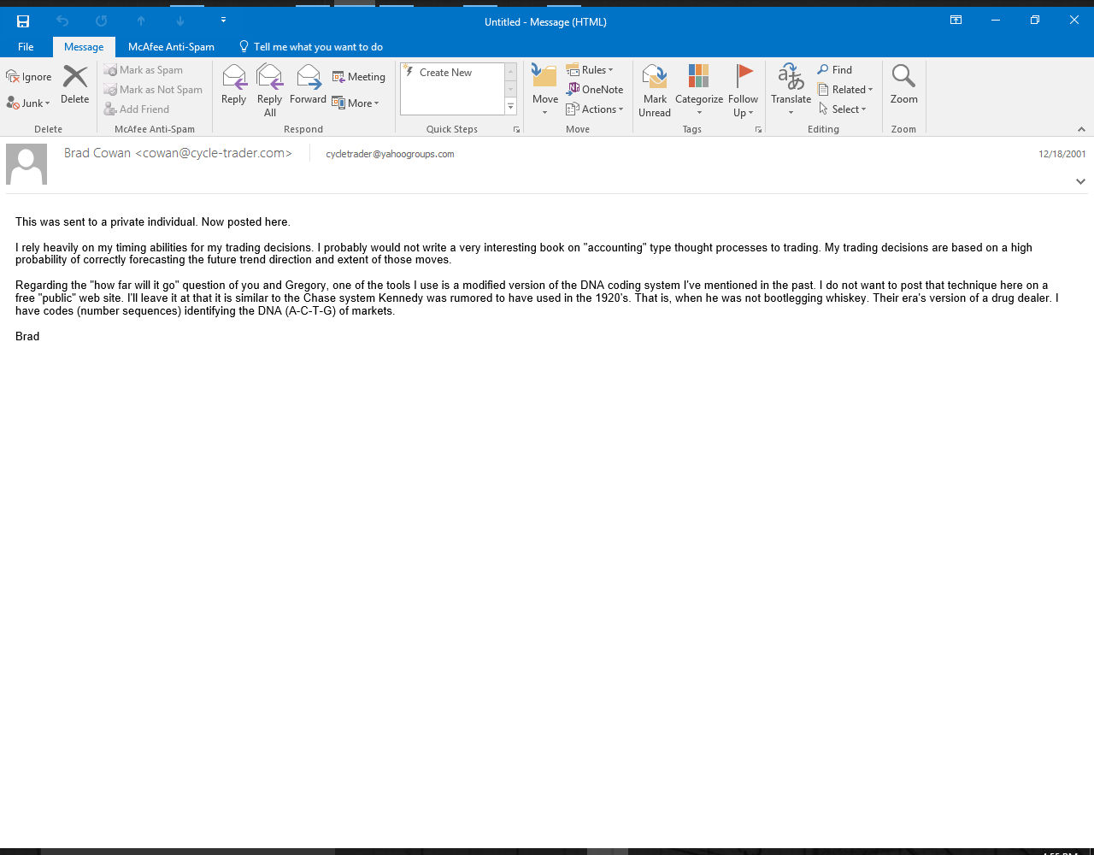
Task: Send the message to OneNote
Action: (x=595, y=90)
